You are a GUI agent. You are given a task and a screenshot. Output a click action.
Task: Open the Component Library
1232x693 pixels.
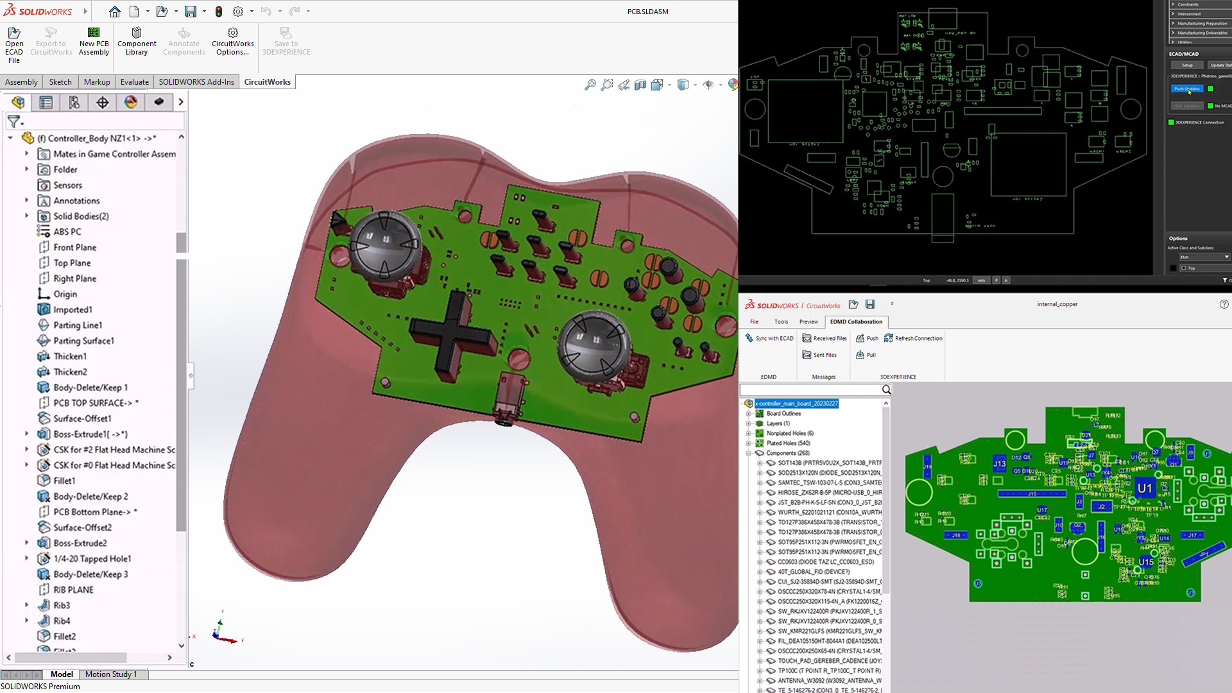coord(137,42)
